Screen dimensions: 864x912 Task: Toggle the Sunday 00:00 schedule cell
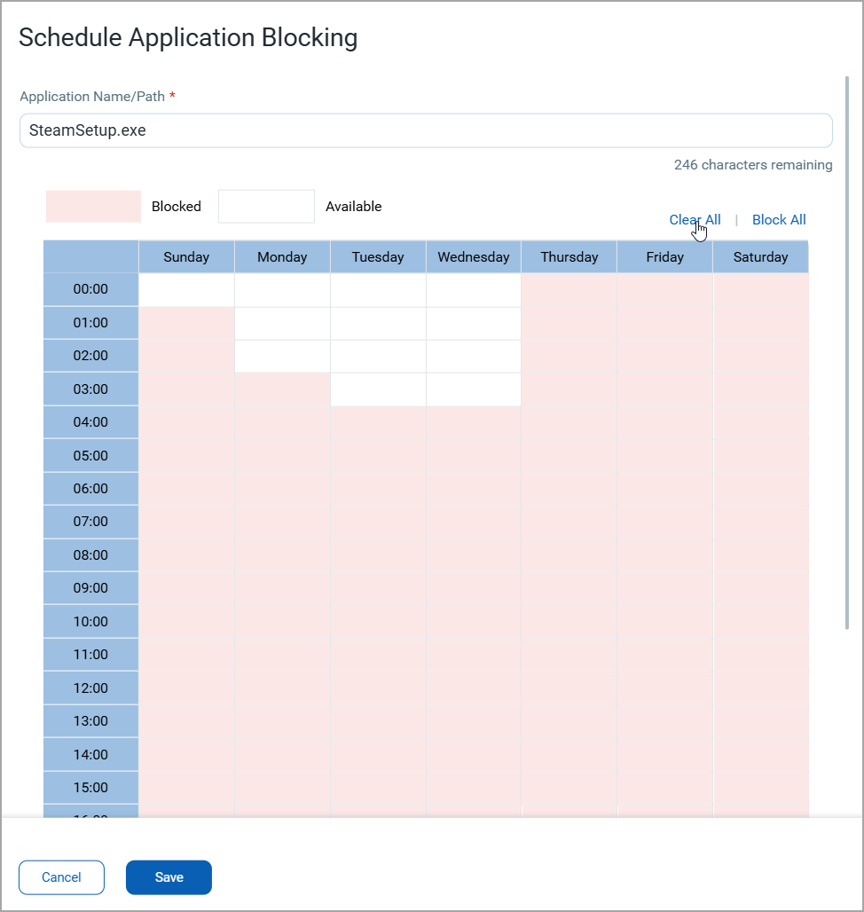click(x=186, y=290)
